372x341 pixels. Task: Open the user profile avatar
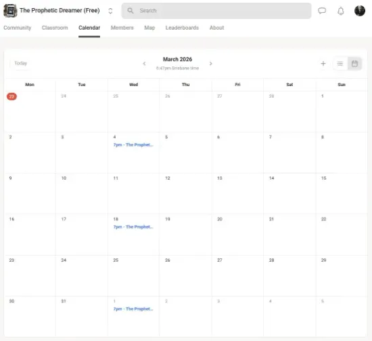[360, 11]
